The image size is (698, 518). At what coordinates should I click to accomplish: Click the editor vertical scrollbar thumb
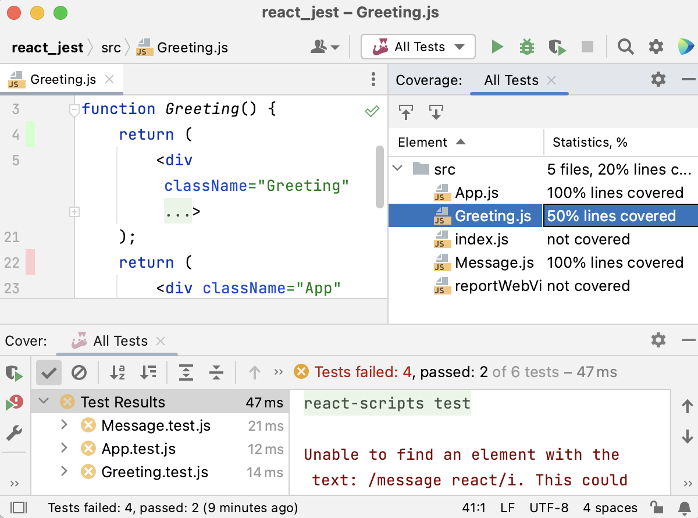click(x=380, y=176)
